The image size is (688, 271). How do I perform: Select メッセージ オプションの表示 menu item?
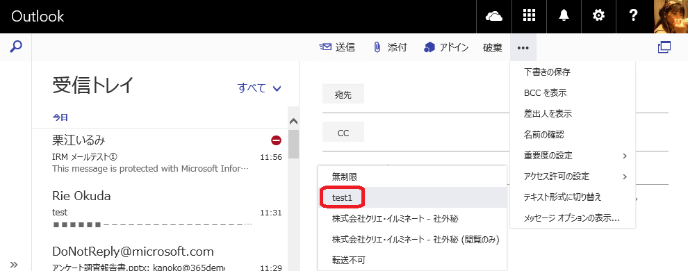(573, 218)
